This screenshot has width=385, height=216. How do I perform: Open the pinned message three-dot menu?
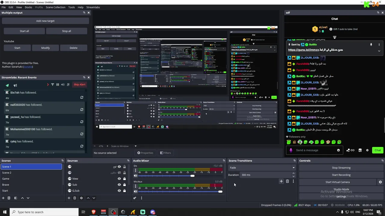point(379,44)
